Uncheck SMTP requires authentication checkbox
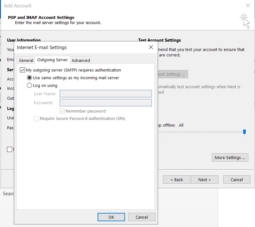The height and width of the screenshot is (227, 255). (x=22, y=70)
